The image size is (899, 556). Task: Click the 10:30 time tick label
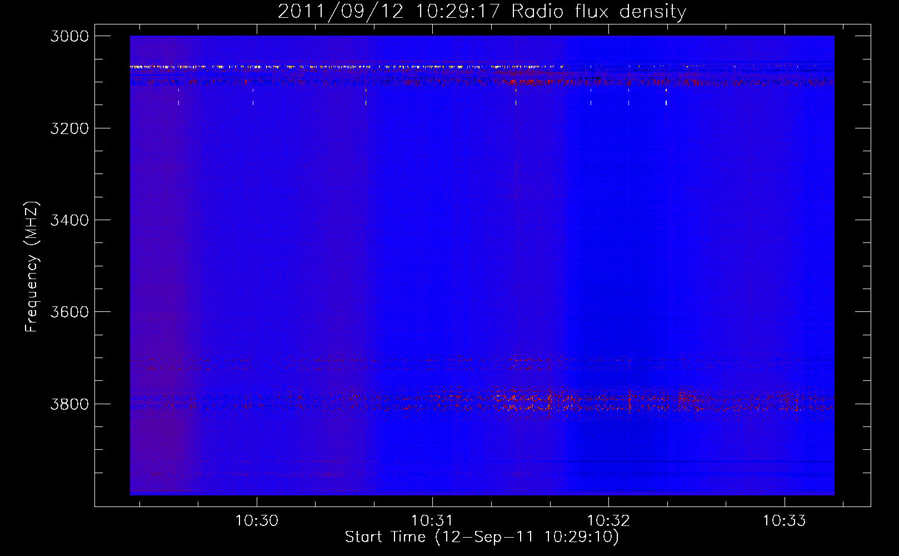click(257, 521)
